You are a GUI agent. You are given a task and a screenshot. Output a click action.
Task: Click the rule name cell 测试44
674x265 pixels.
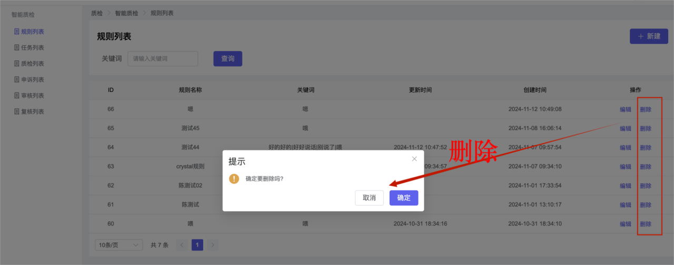(x=190, y=147)
